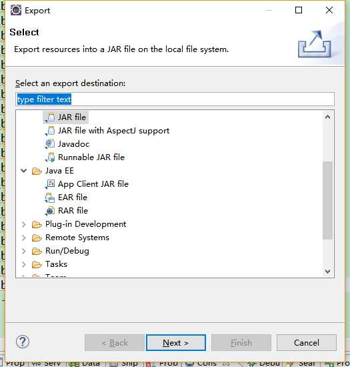Click the scrollbar down arrow in tree list

pos(327,272)
